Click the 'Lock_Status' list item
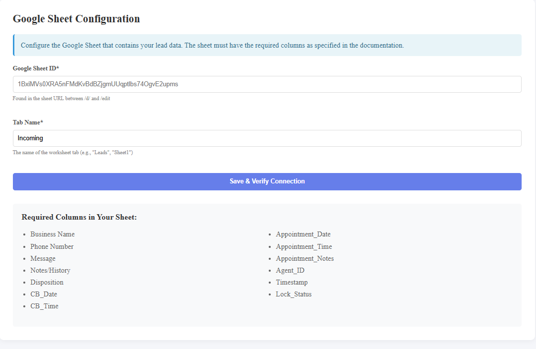The height and width of the screenshot is (349, 536). (x=294, y=294)
